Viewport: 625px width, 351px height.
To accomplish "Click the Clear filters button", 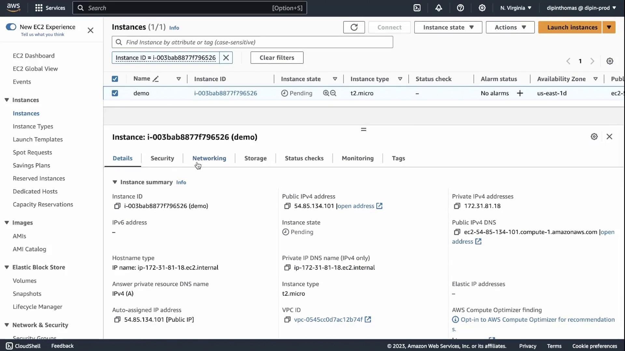I will tap(277, 58).
